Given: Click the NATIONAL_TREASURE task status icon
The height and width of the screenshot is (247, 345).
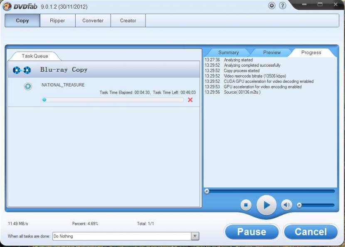Looking at the screenshot, I should [x=28, y=87].
